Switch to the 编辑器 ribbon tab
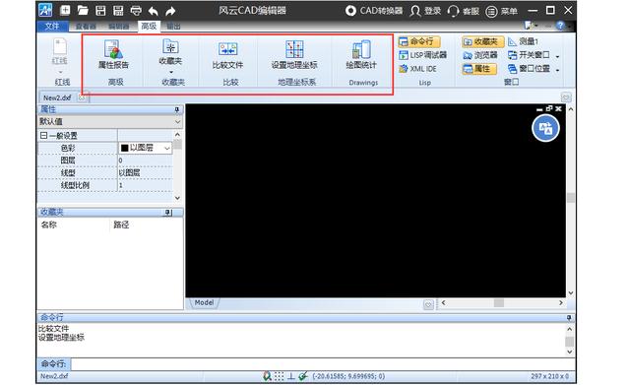 pos(118,27)
